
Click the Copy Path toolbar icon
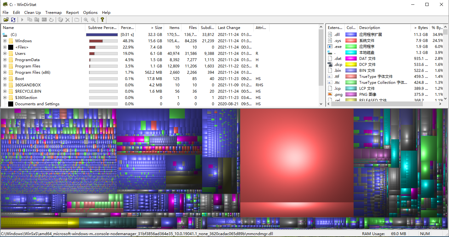[x=30, y=20]
